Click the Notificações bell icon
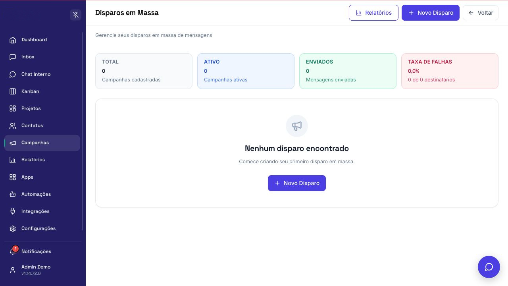Image resolution: width=508 pixels, height=286 pixels. click(13, 251)
